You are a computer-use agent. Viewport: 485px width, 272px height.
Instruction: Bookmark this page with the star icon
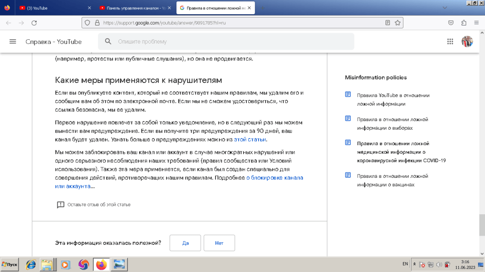coord(398,23)
